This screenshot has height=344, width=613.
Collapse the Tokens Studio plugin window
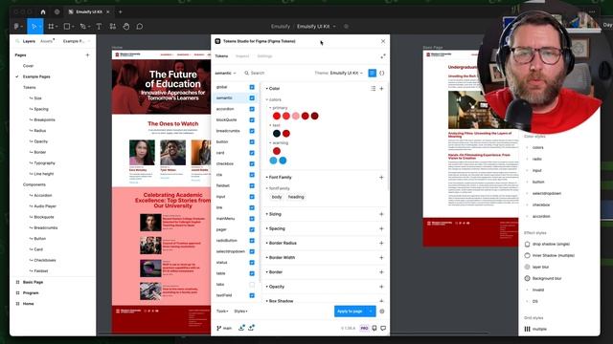pos(383,56)
